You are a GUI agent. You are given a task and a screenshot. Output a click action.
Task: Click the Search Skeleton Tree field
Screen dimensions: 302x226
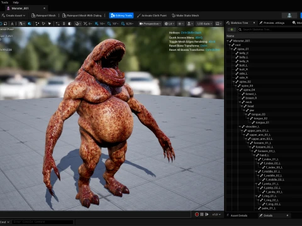tap(271, 30)
